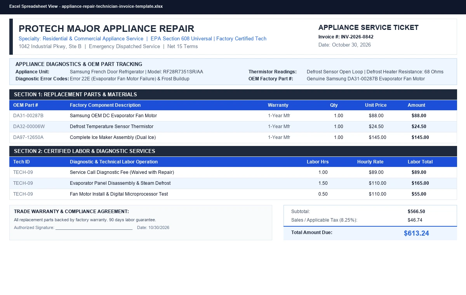Select the Labor Hrs column header
Image resolution: width=466 pixels, height=295 pixels.
tap(318, 162)
